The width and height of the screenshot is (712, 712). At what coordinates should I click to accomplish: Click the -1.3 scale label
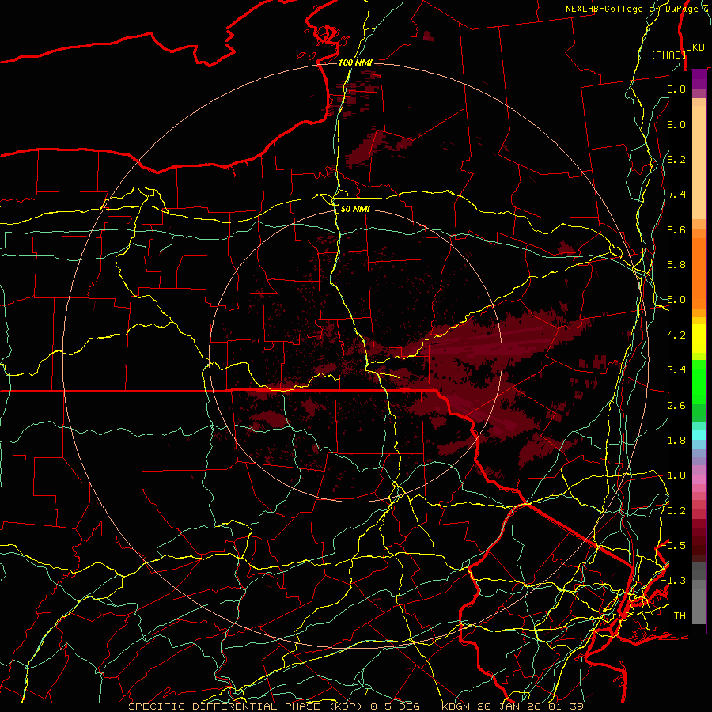click(x=674, y=581)
